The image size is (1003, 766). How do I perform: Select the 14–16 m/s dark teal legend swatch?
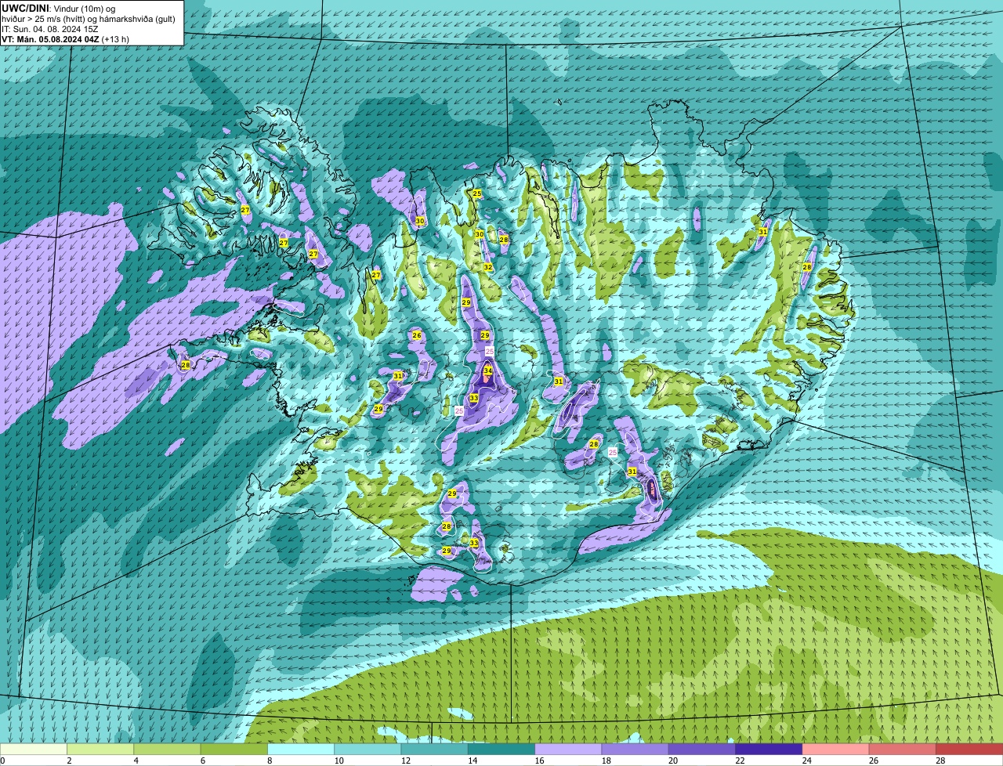(501, 750)
